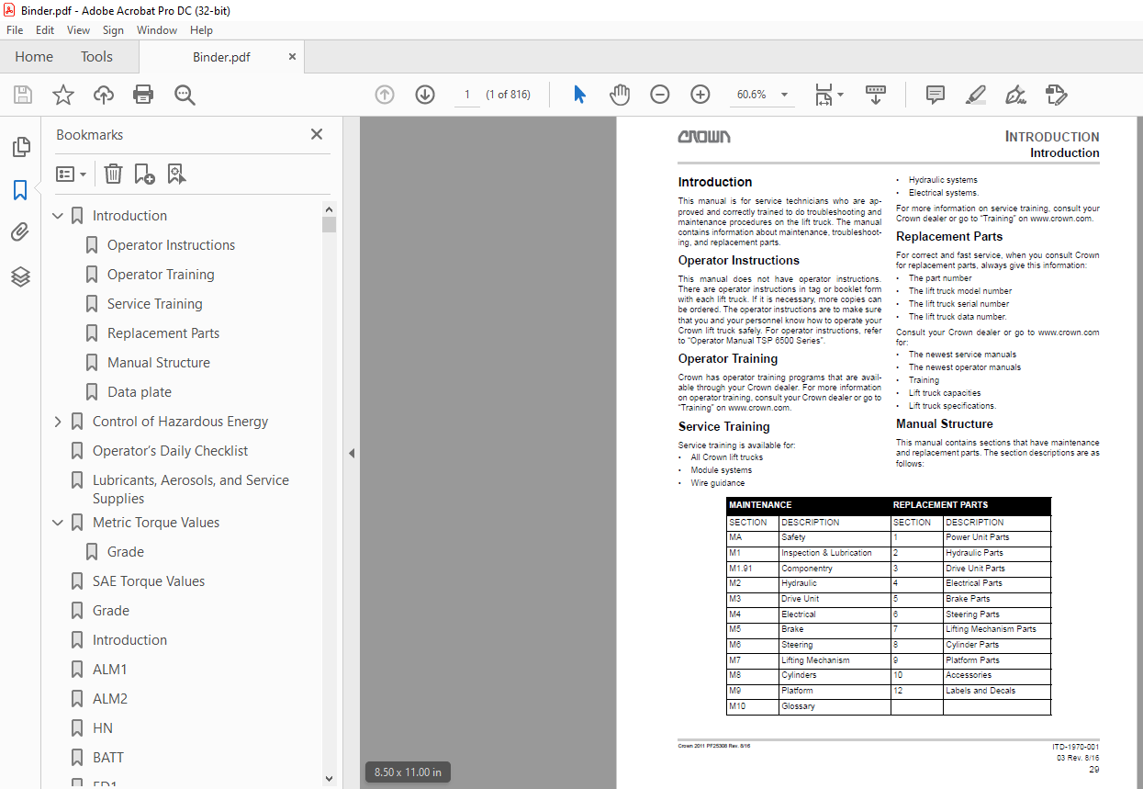Image resolution: width=1143 pixels, height=789 pixels.
Task: Jump to Operator Instructions bookmark
Action: [171, 245]
